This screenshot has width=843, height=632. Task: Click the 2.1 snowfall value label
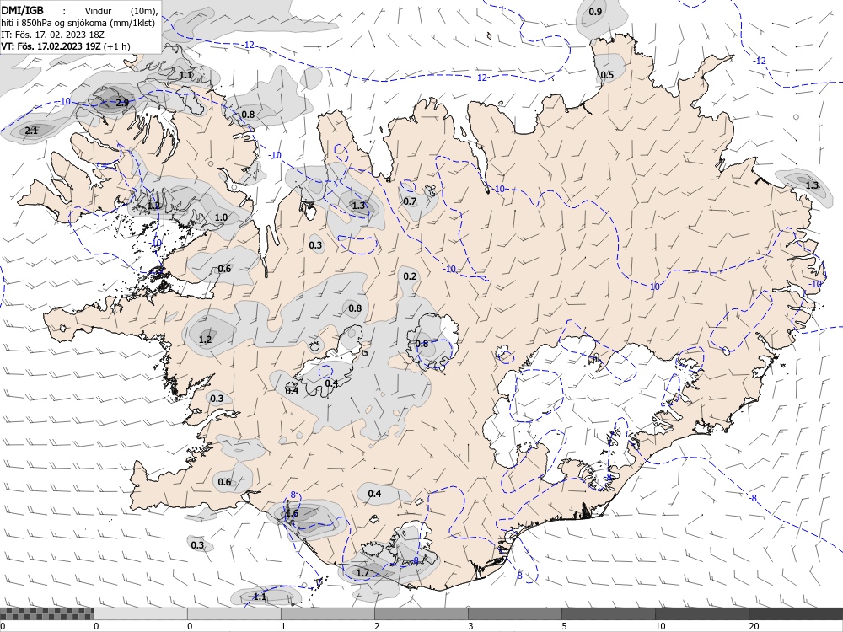(32, 131)
